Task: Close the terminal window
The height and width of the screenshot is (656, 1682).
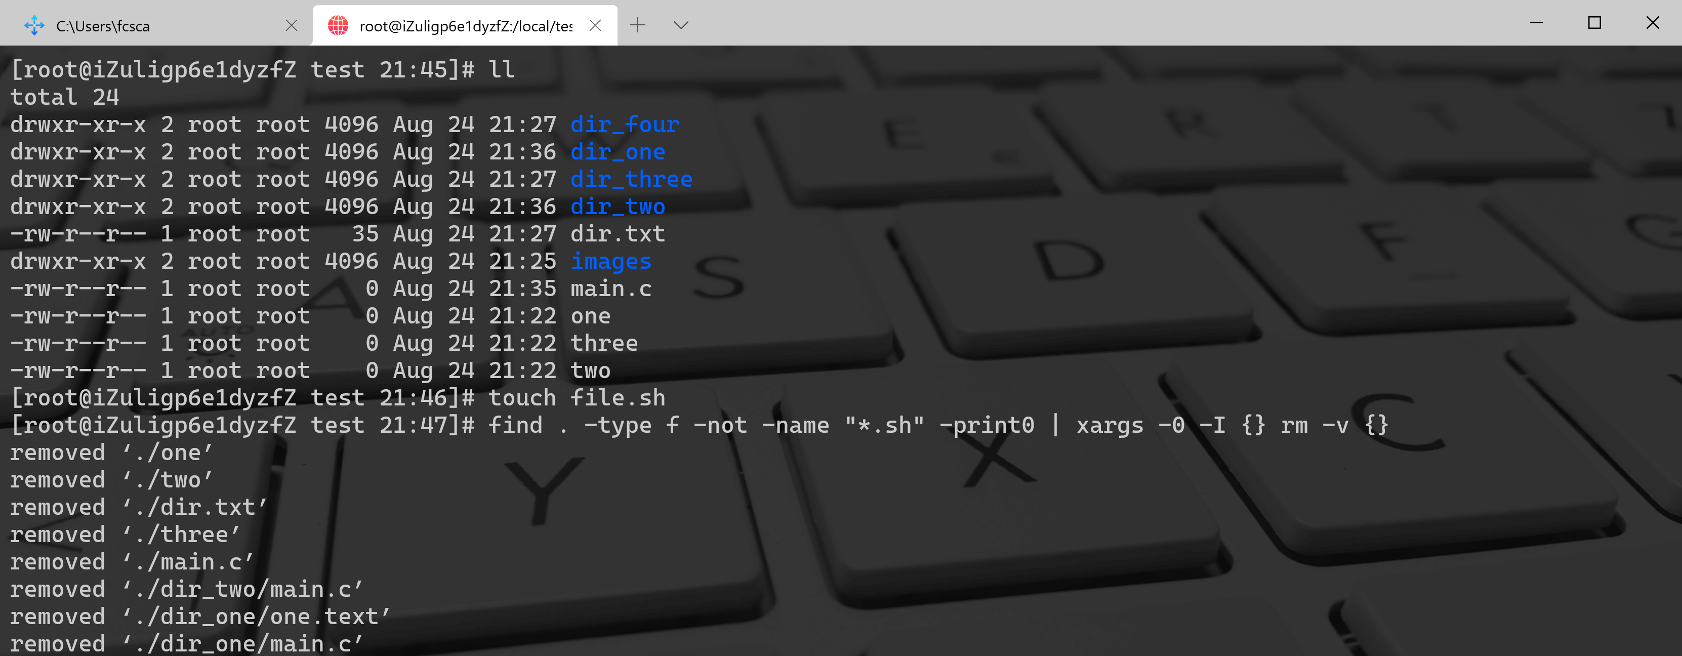Action: tap(1653, 23)
